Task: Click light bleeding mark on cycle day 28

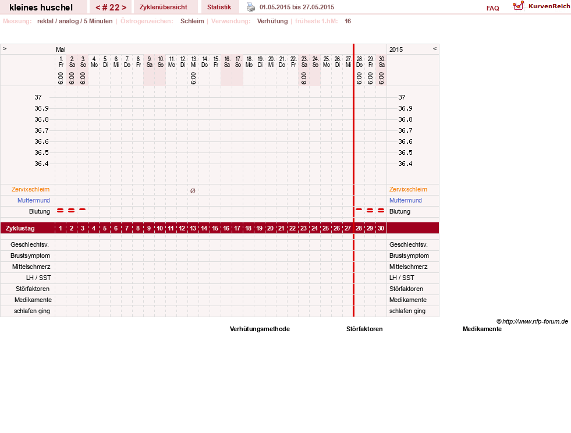Action: [359, 210]
